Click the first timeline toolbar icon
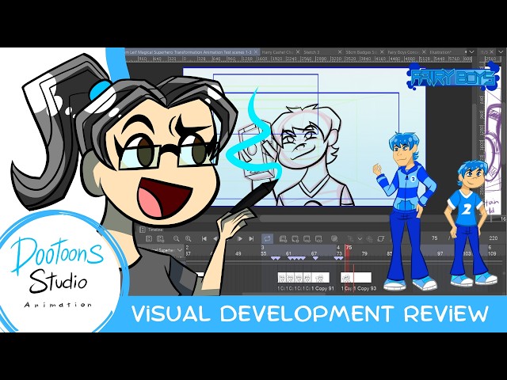 click(149, 239)
